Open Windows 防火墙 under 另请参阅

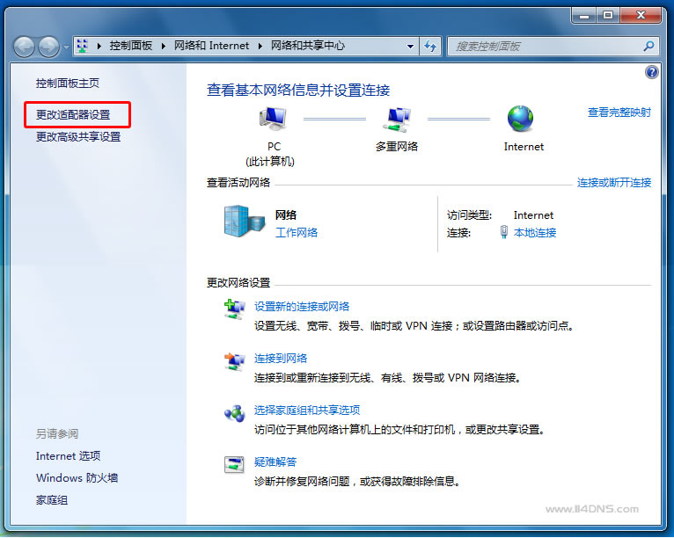(77, 477)
